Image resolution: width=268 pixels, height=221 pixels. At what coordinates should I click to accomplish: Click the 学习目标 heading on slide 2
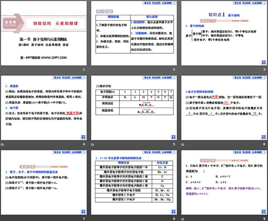pos(105,11)
